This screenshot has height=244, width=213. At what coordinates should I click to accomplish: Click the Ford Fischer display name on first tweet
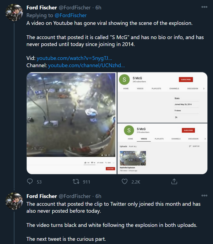[x=42, y=7]
